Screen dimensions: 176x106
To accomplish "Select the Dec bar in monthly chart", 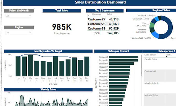I will (87, 67).
